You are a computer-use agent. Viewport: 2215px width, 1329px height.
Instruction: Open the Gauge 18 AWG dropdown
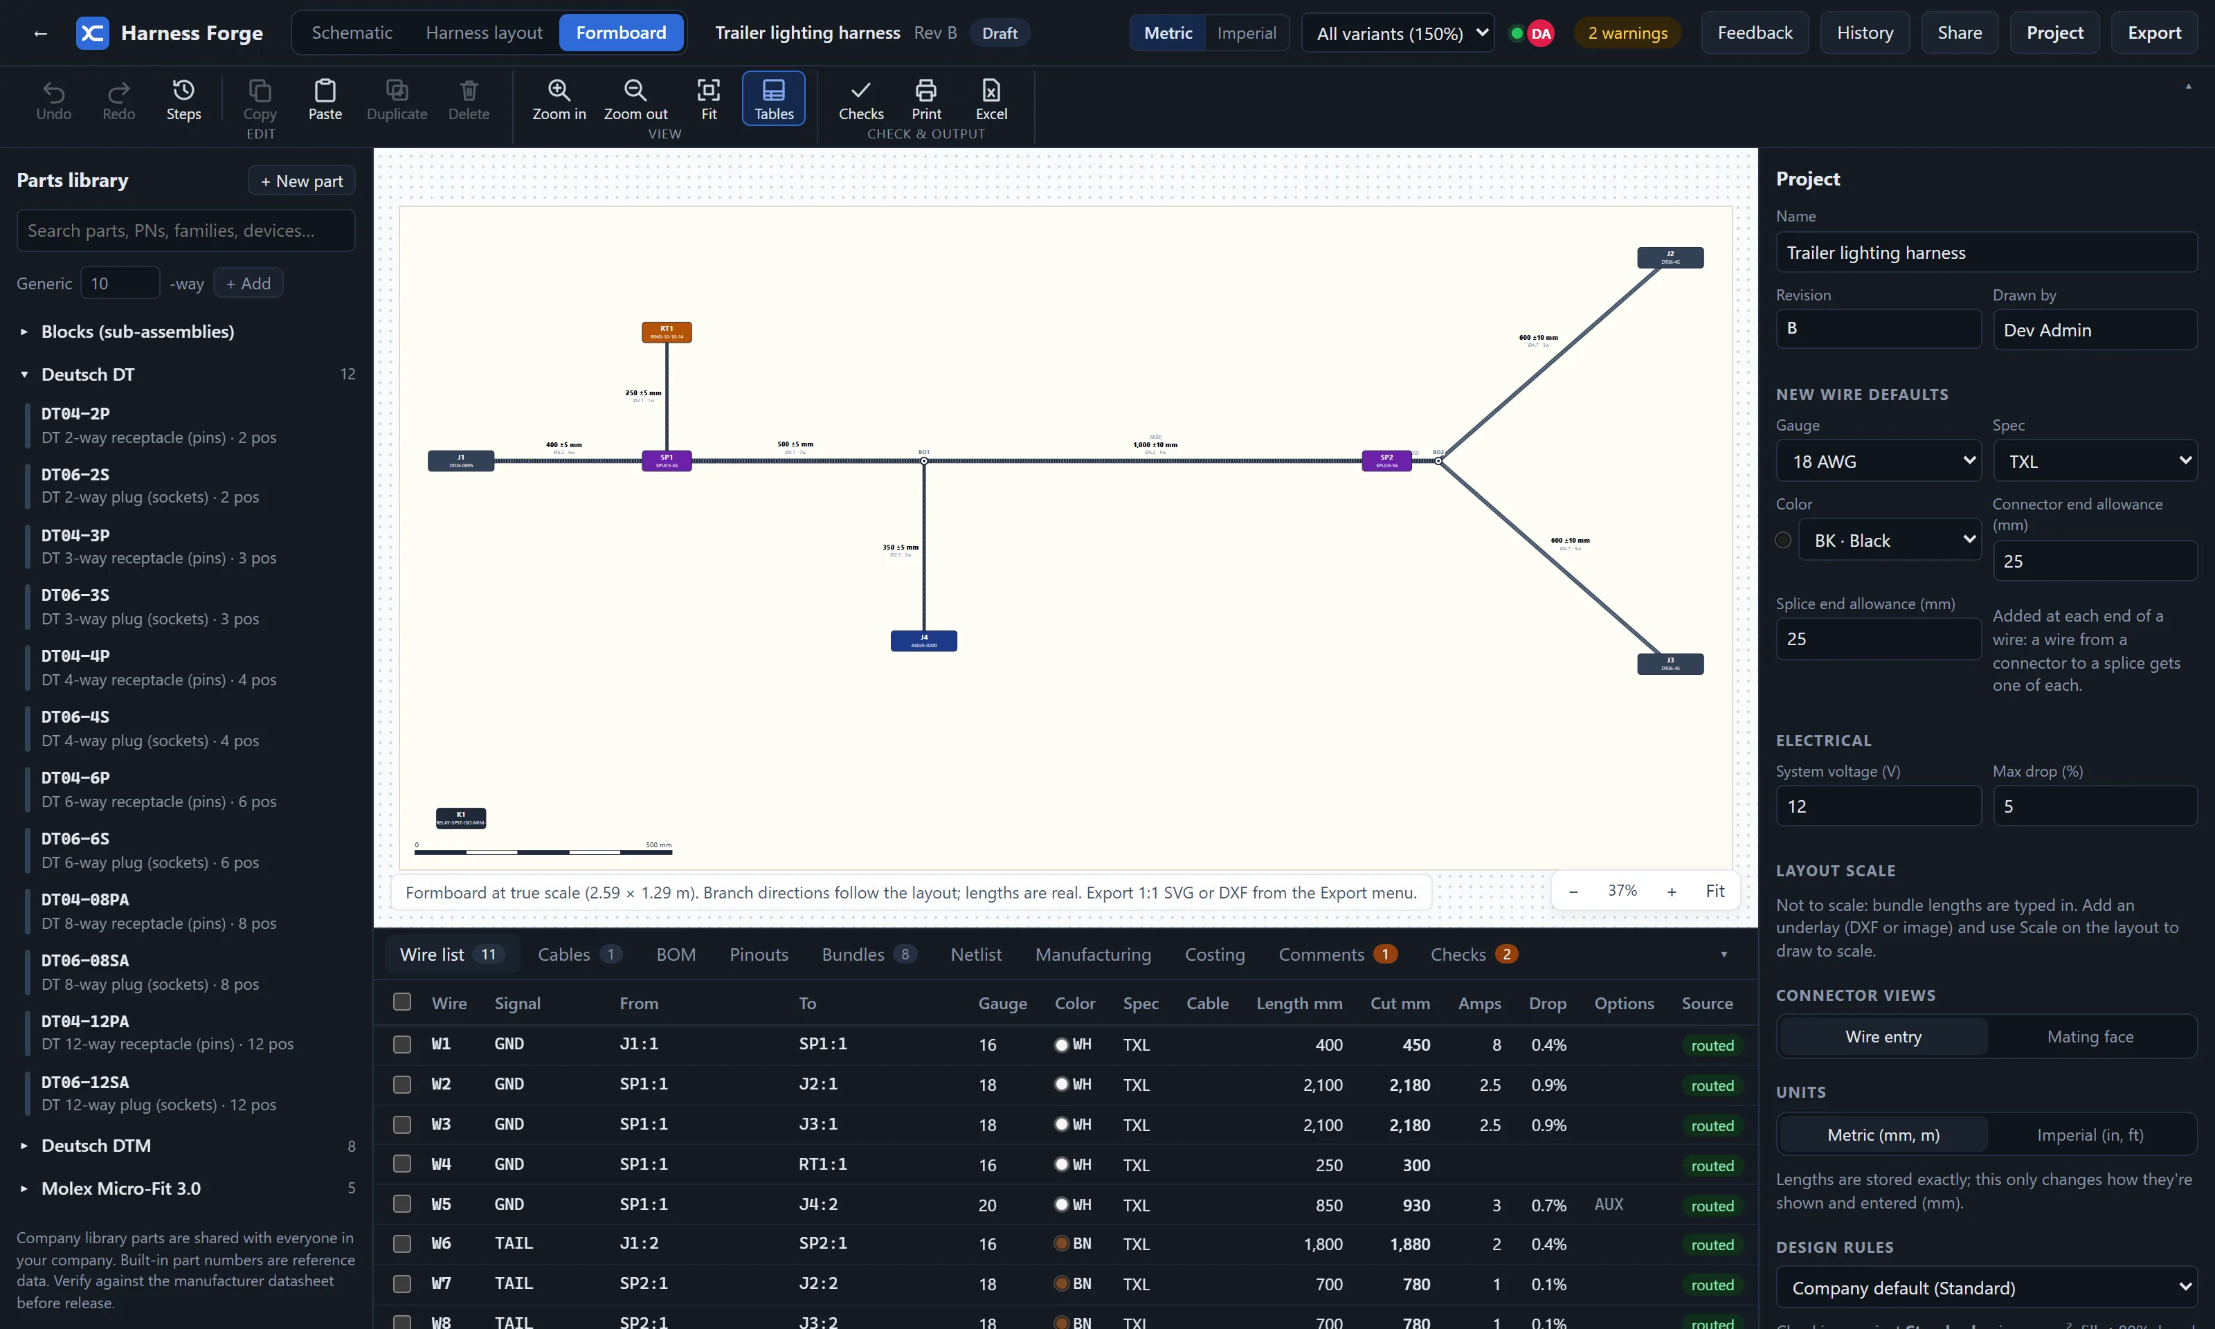pos(1879,461)
